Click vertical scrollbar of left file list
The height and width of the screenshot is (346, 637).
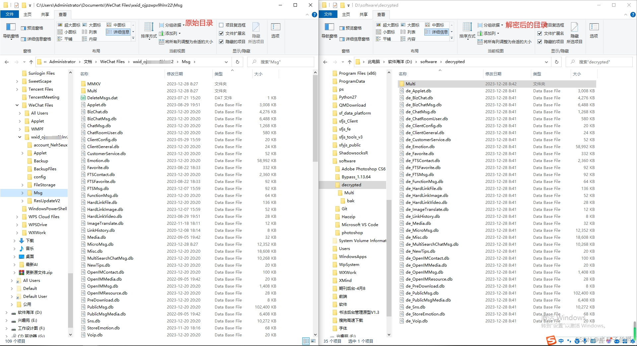pyautogui.click(x=315, y=118)
